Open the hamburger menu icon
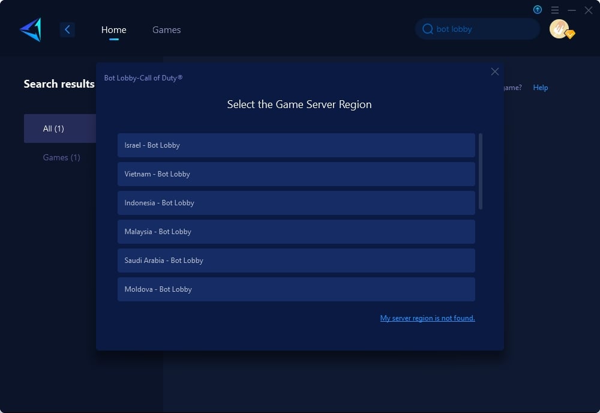The image size is (600, 413). (x=555, y=10)
